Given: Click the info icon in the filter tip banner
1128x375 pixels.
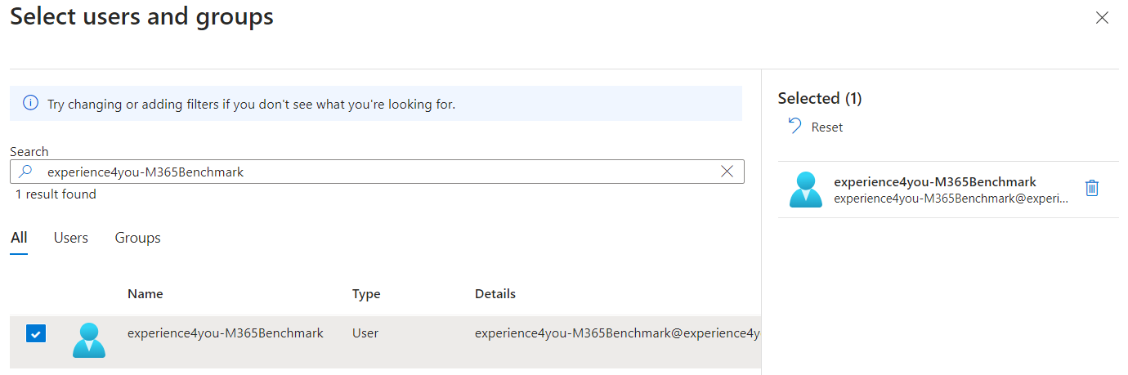Looking at the screenshot, I should tap(30, 104).
